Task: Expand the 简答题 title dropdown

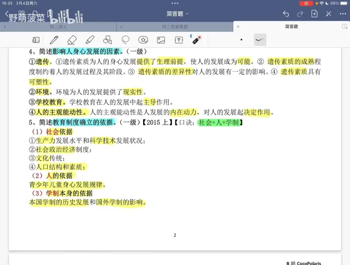Action: 177,13
